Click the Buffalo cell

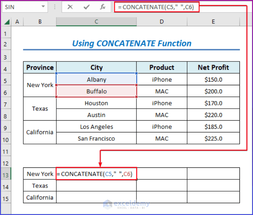click(96, 91)
